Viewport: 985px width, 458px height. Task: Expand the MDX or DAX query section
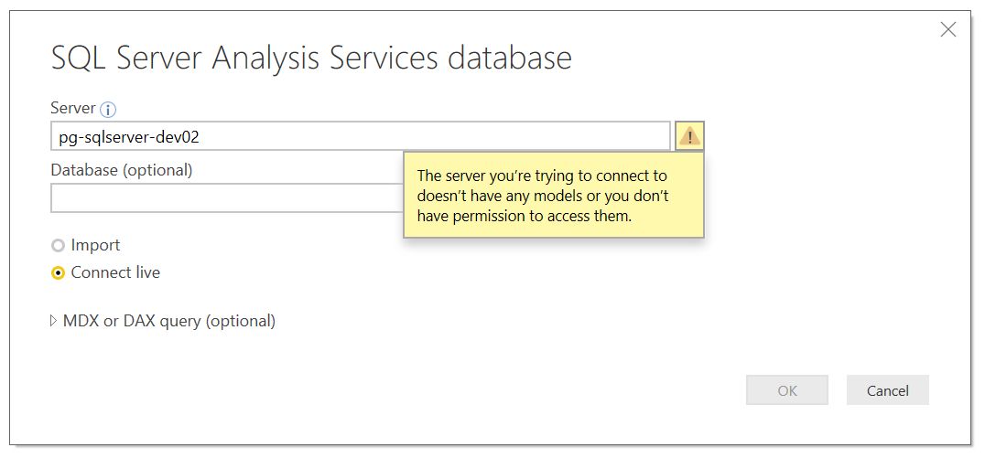(x=168, y=321)
